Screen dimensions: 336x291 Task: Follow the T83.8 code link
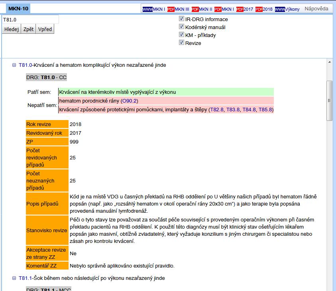233,110
